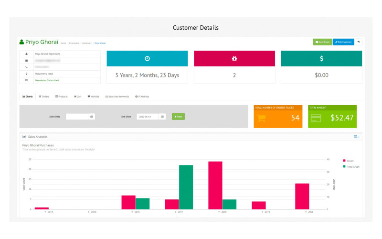The height and width of the screenshot is (239, 382).
Task: Click the Send Email button
Action: (x=322, y=42)
